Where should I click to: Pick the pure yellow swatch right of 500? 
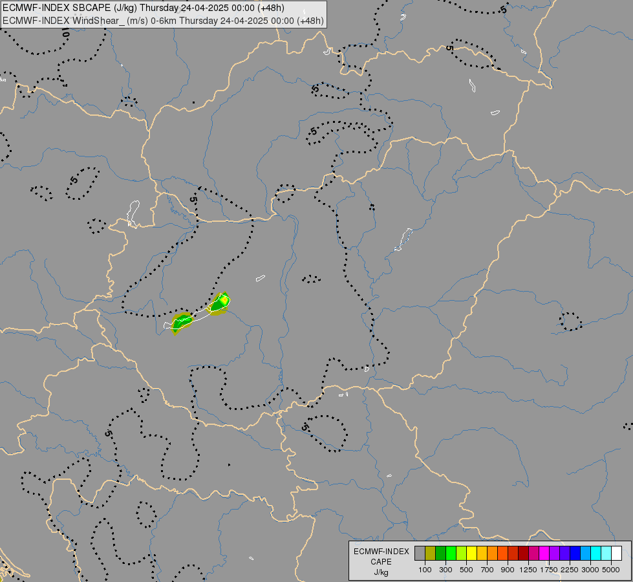471,554
